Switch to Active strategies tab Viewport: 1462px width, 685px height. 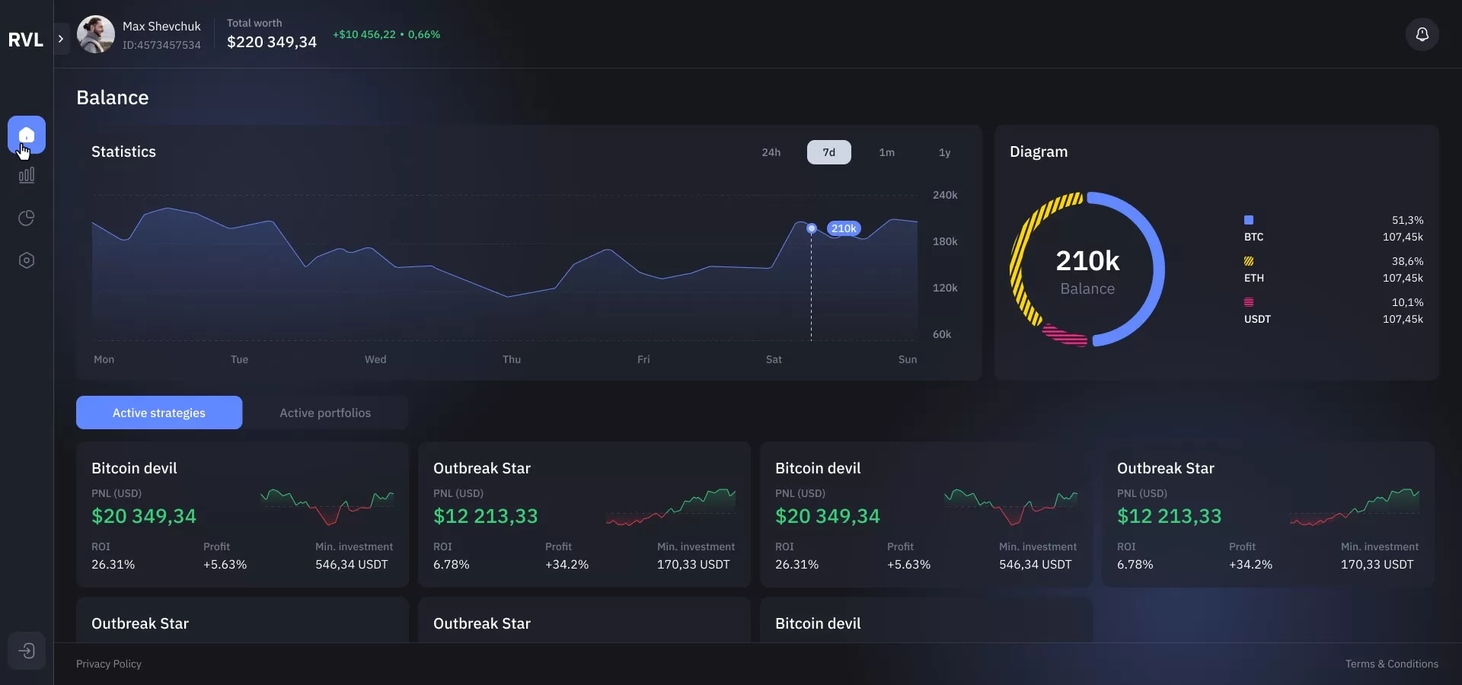pyautogui.click(x=159, y=413)
